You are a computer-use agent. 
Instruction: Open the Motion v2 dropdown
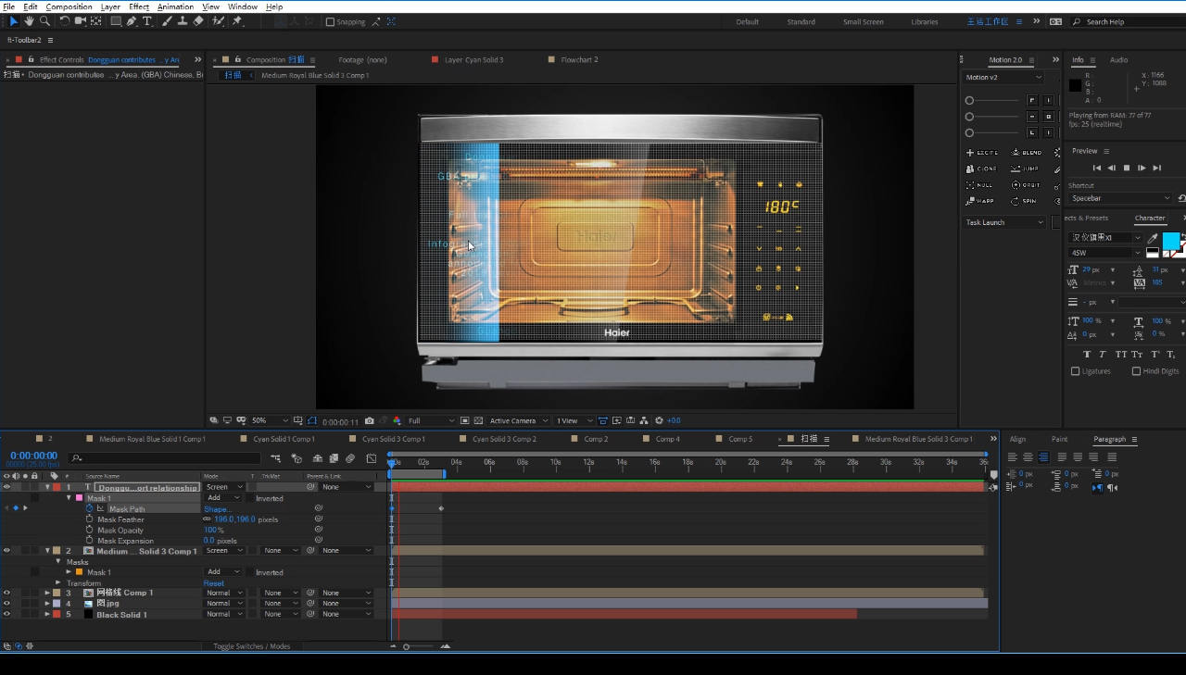point(1003,77)
